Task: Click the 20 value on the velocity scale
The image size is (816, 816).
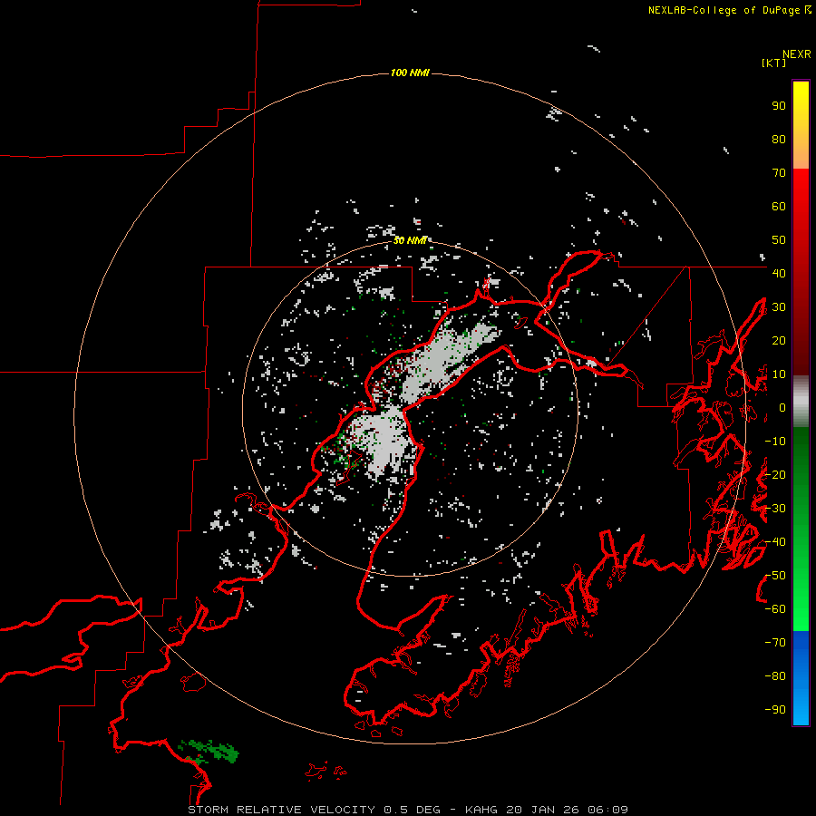Action: (779, 340)
